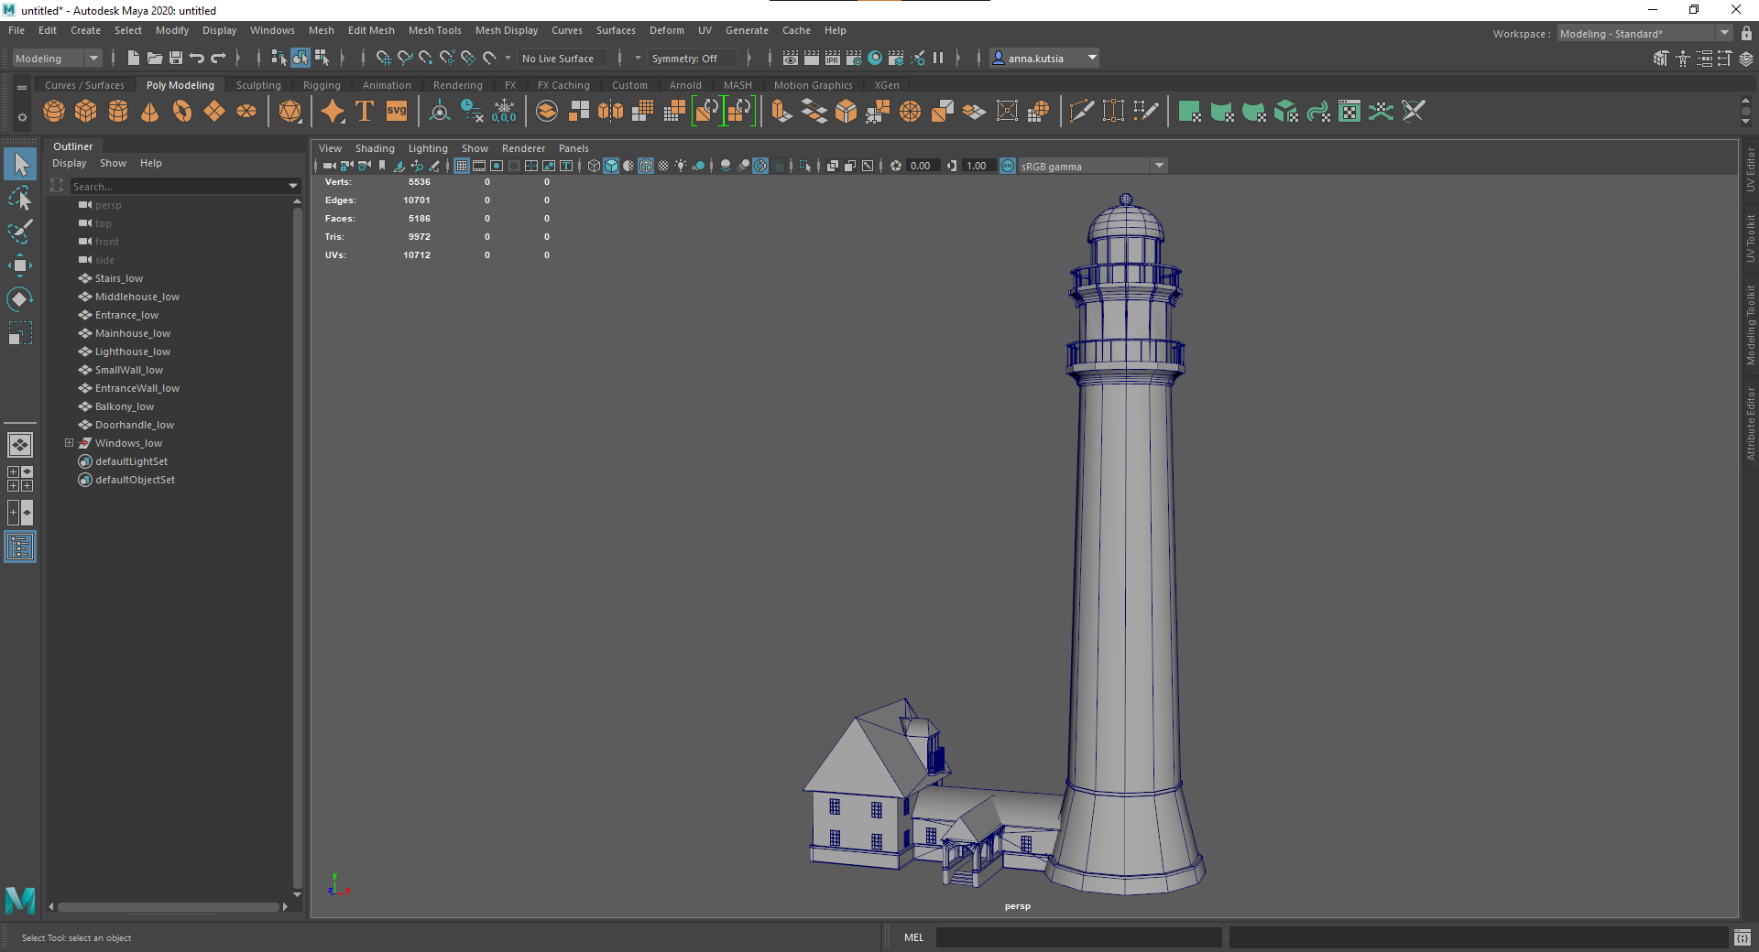Viewport: 1759px width, 952px height.
Task: Click the No Live Surface field
Action: click(x=561, y=58)
